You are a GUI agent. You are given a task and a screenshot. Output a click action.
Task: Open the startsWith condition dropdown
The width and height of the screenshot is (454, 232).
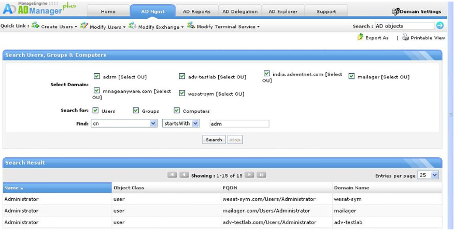click(181, 124)
